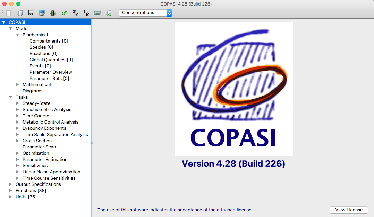
Task: Expand the Metabolic Control Analysis arrow
Action: click(17, 122)
